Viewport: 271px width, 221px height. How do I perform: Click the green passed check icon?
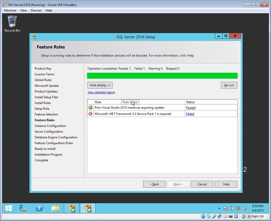coord(90,107)
